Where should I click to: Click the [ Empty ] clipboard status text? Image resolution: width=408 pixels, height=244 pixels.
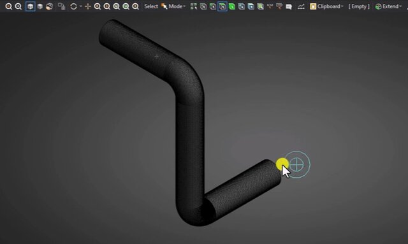(x=359, y=6)
